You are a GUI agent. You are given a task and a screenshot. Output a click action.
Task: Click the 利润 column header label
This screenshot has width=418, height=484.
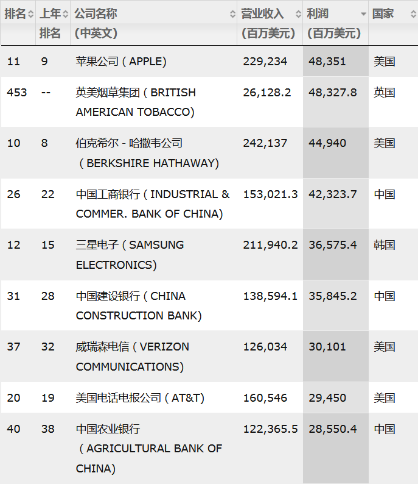[318, 14]
